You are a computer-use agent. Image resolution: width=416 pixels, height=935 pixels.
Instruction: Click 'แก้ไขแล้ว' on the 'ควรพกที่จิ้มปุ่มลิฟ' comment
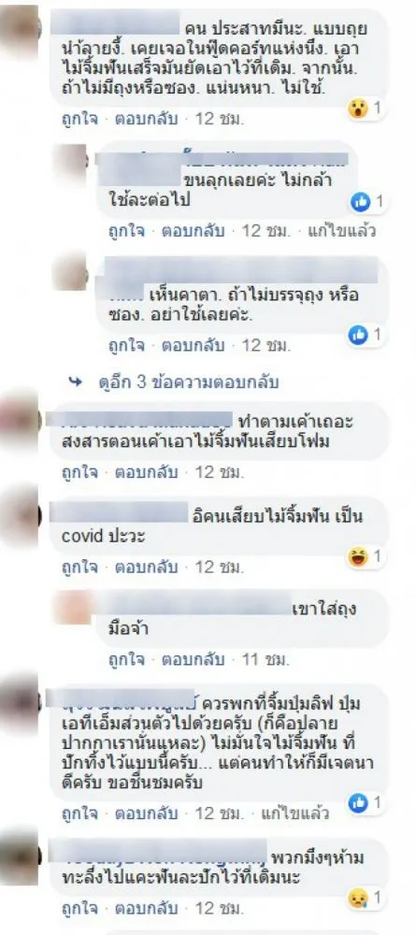pos(295,813)
